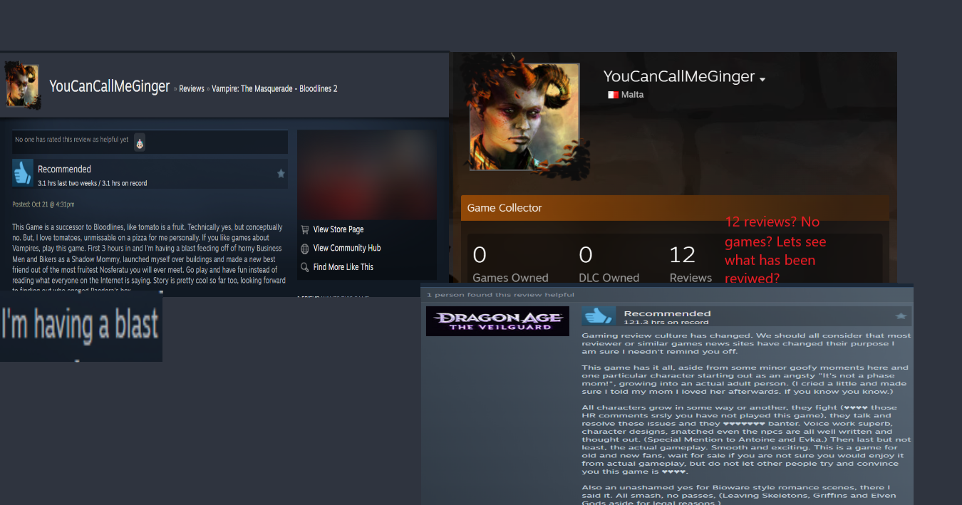Click 'Posted: Oct 21 @ 4:31pm' text
The height and width of the screenshot is (505, 962).
coord(43,204)
